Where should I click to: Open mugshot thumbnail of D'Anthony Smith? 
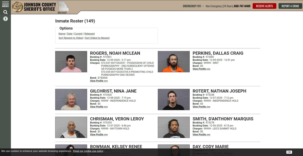[x=174, y=127]
